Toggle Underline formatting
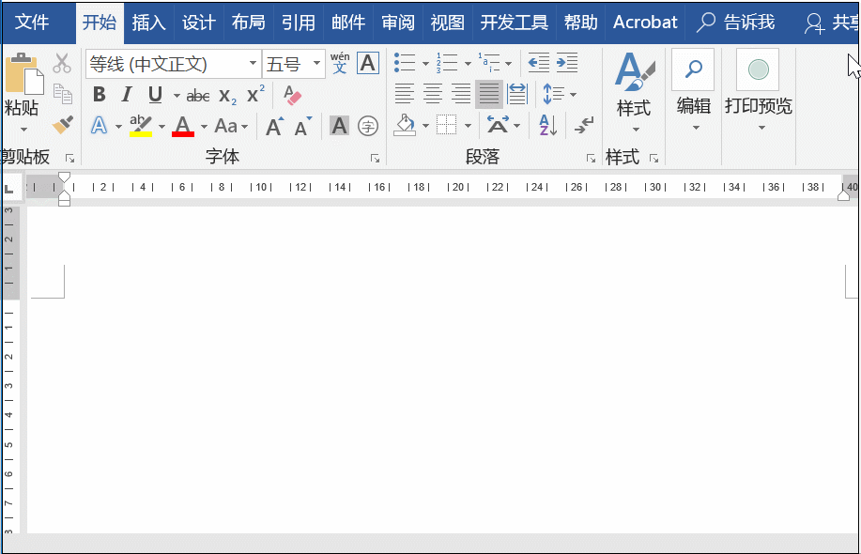The height and width of the screenshot is (554, 861). [x=156, y=95]
